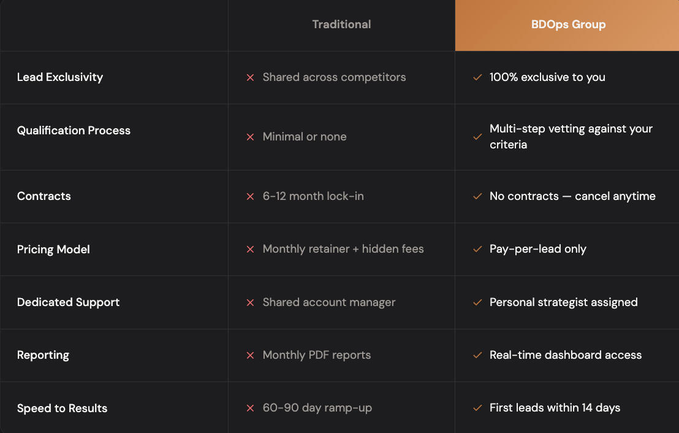Click the checkmark by Real-time dashboard access
Screen dimensions: 679x433
pos(477,356)
